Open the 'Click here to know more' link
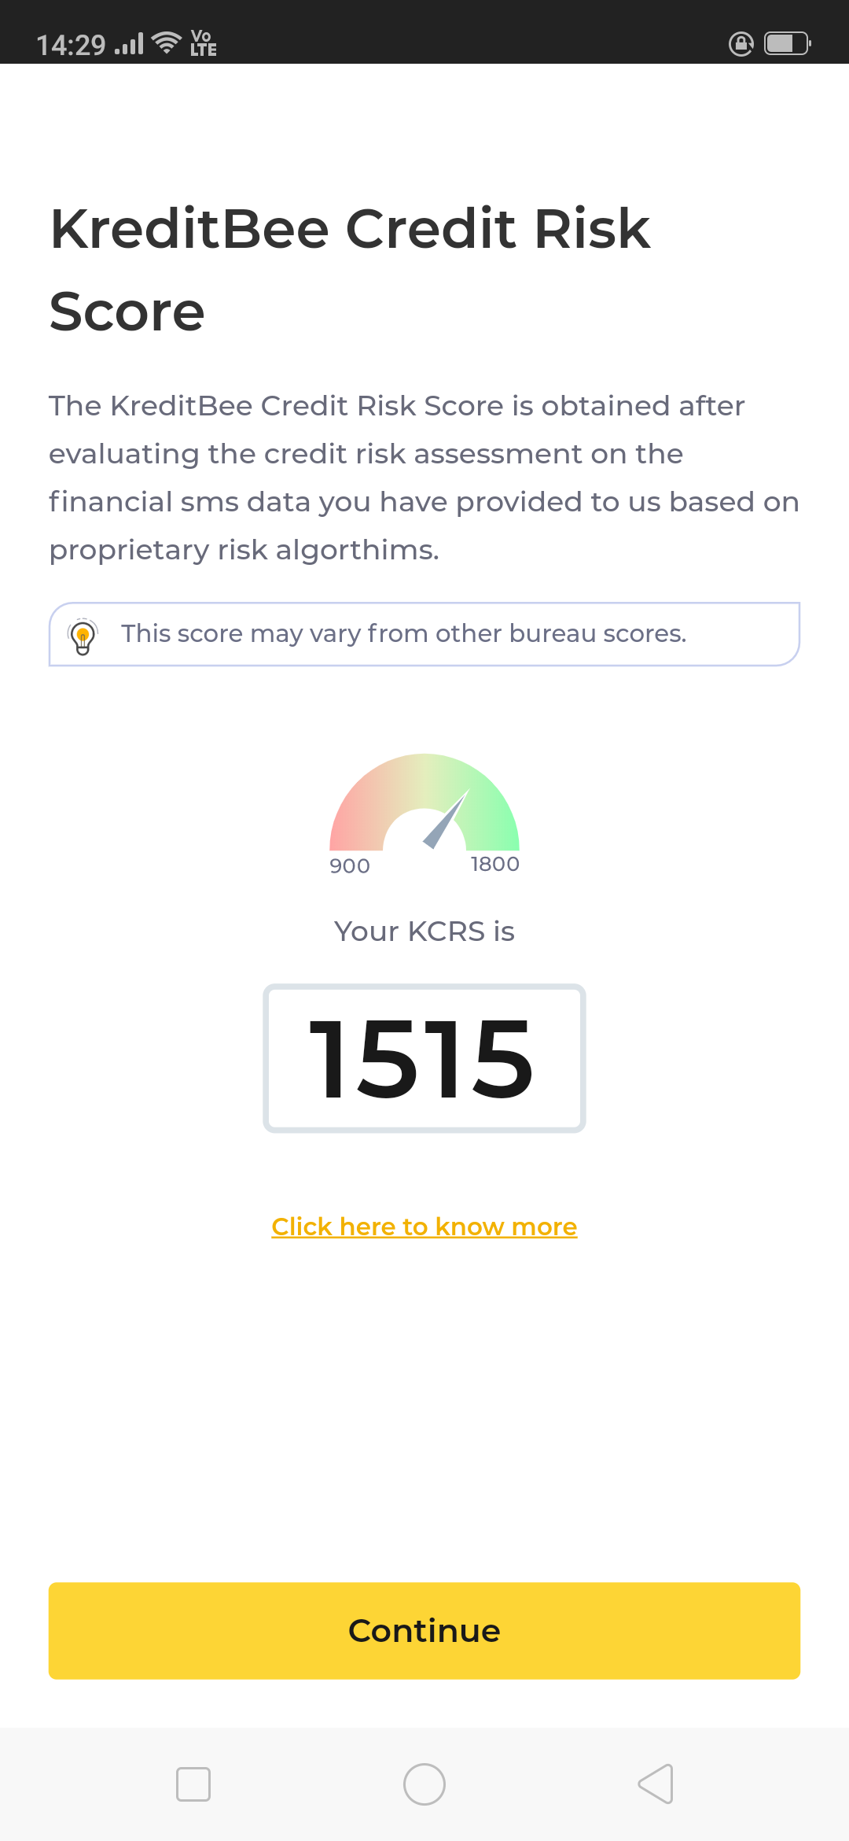The image size is (849, 1841). 424,1227
